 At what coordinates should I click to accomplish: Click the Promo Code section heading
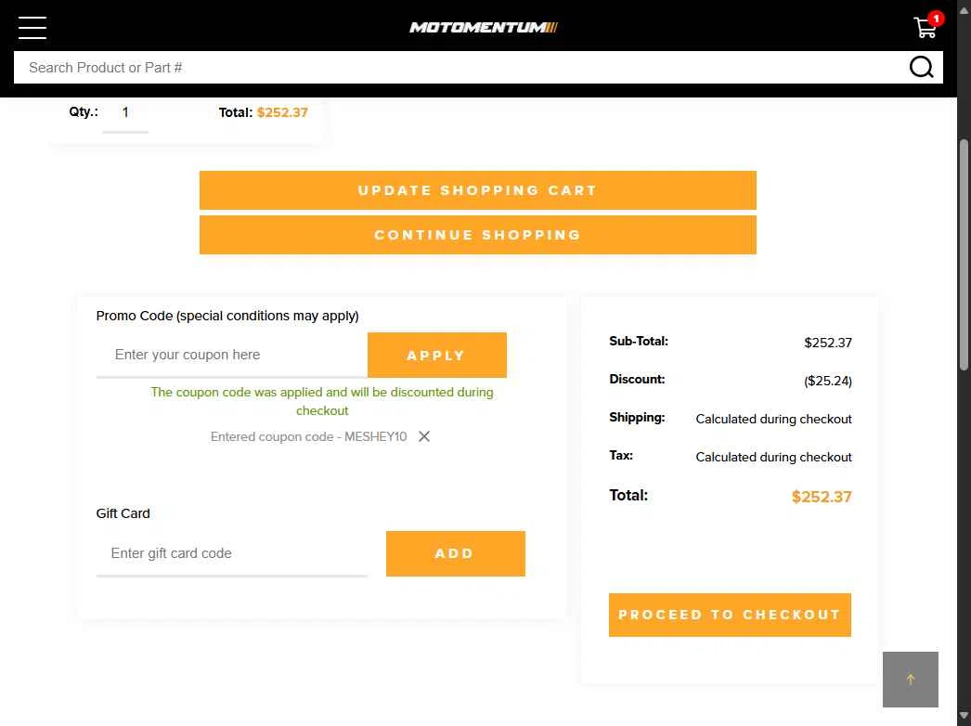227,316
